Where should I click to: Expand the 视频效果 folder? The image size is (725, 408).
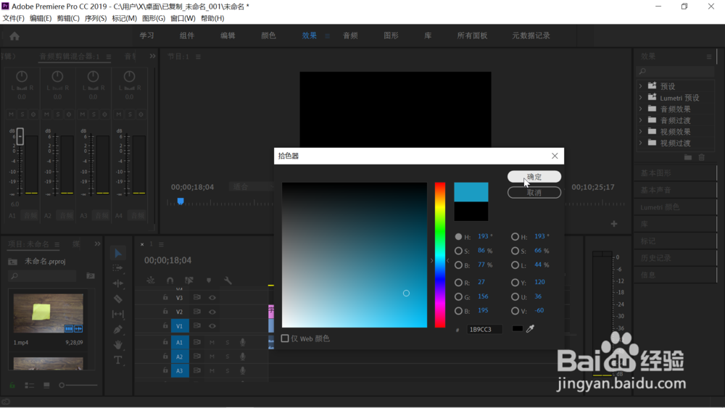pos(641,131)
